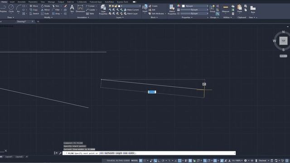Screen dimensions: 290x163
Task: Toggle ortho mode in status bar
Action: [159, 161]
